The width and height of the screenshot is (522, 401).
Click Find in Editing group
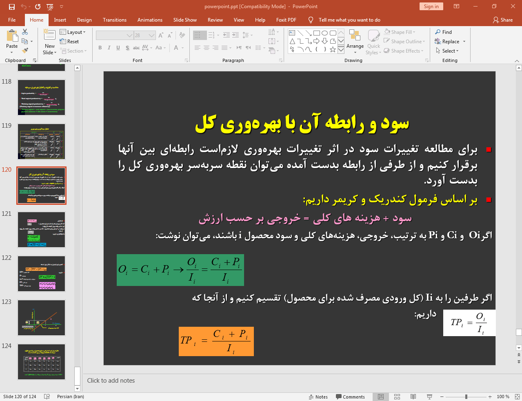click(x=444, y=32)
